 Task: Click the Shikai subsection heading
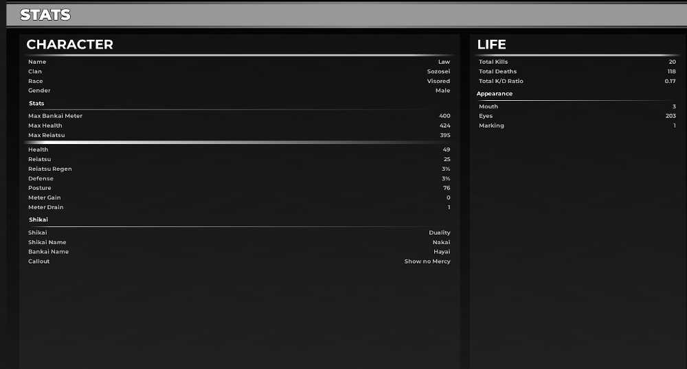click(x=38, y=219)
